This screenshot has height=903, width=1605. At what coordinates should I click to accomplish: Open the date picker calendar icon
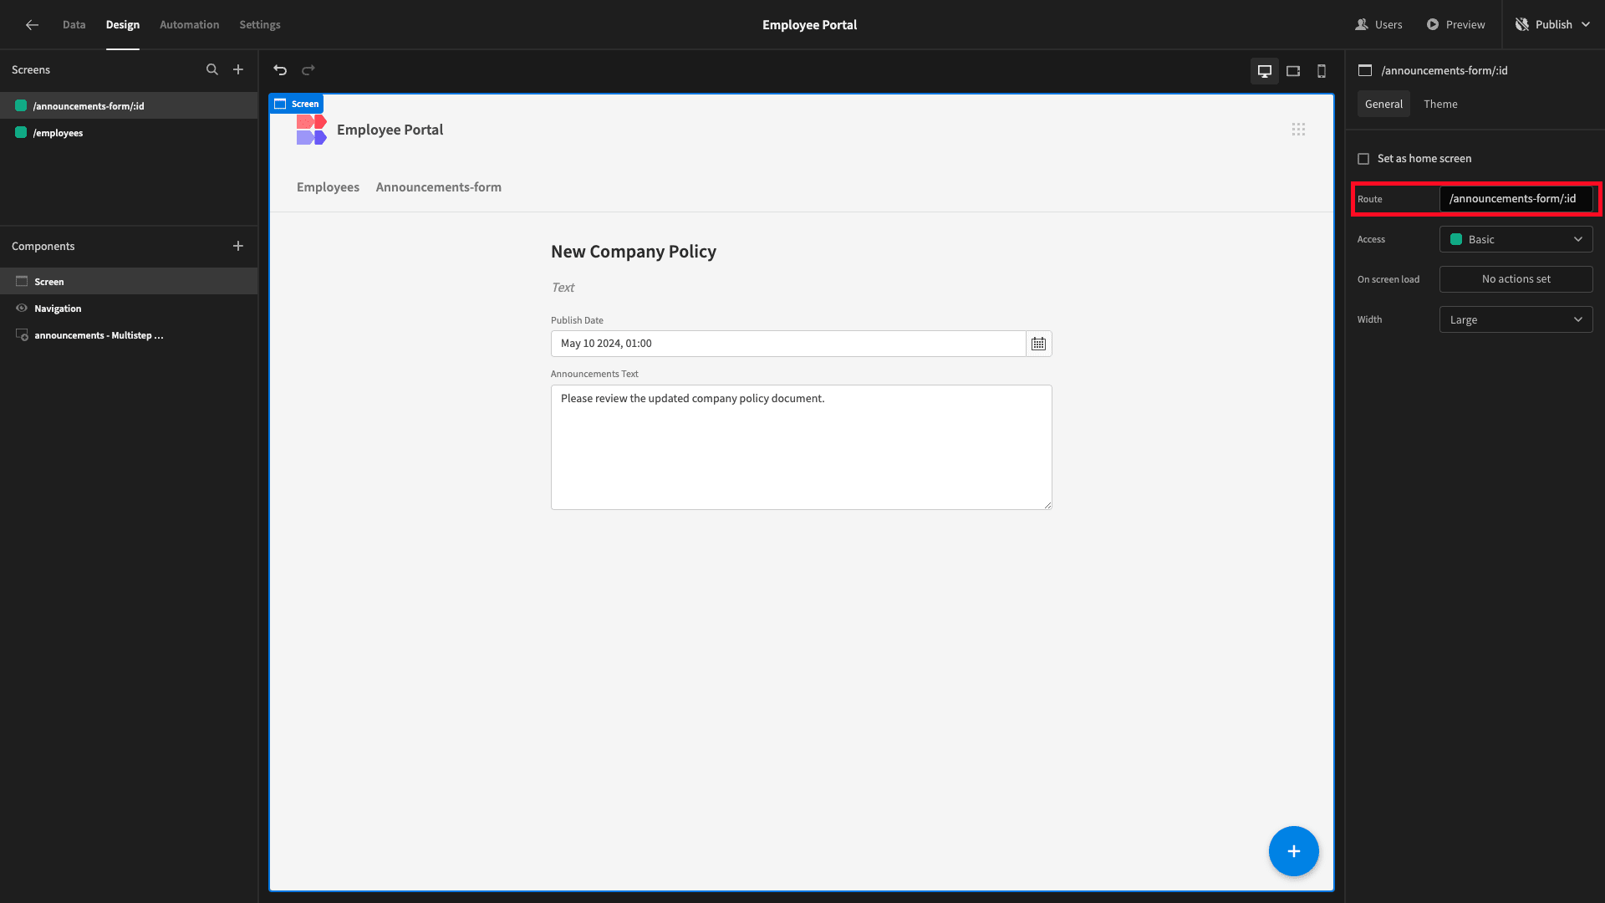click(1038, 344)
